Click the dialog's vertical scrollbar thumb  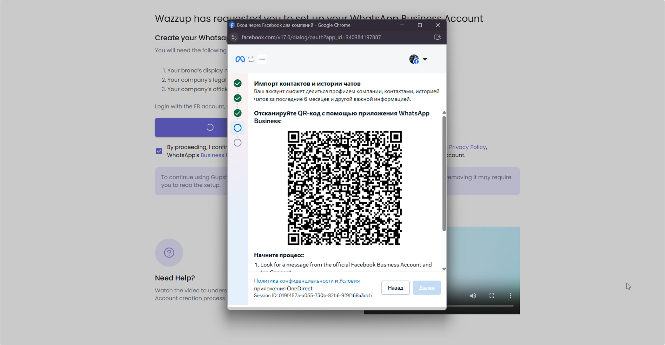tap(444, 173)
